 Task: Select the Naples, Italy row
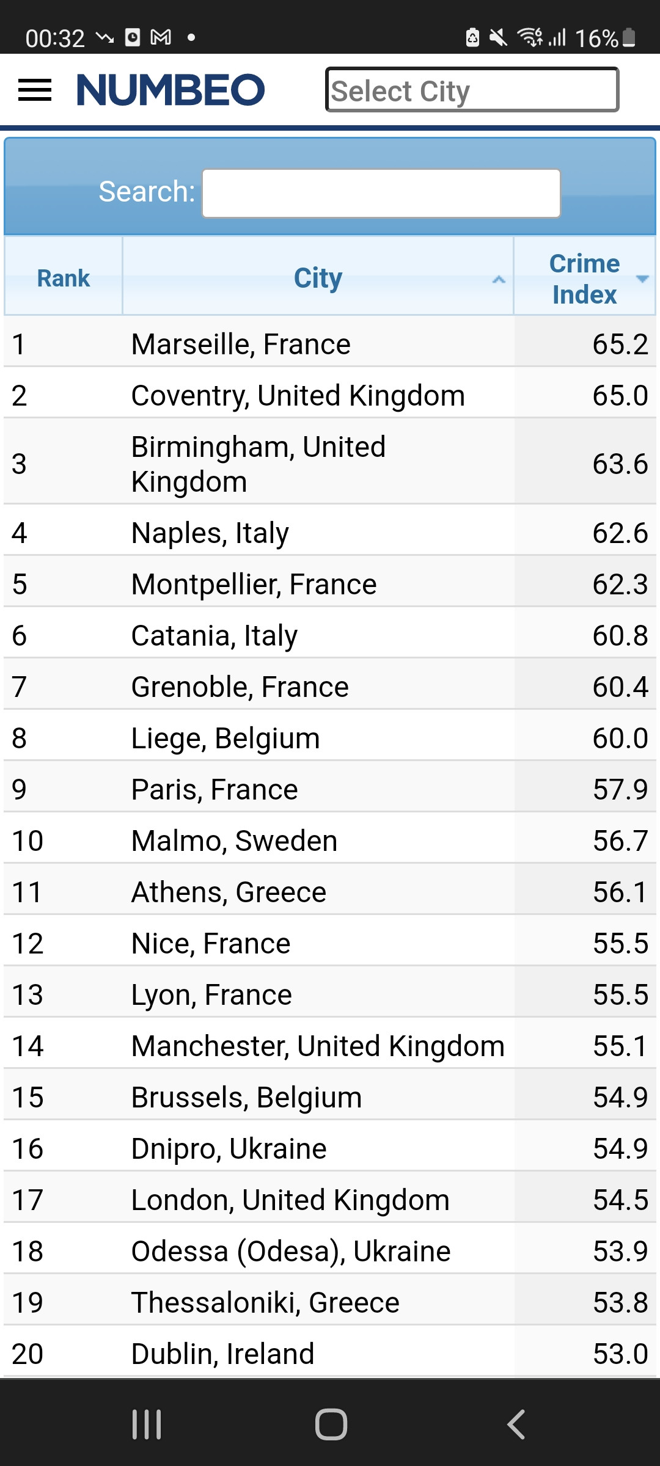coord(210,533)
